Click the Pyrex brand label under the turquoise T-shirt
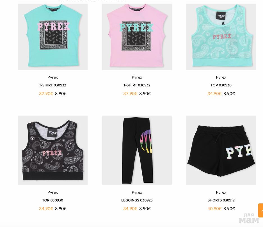The height and width of the screenshot is (227, 263). [x=53, y=77]
